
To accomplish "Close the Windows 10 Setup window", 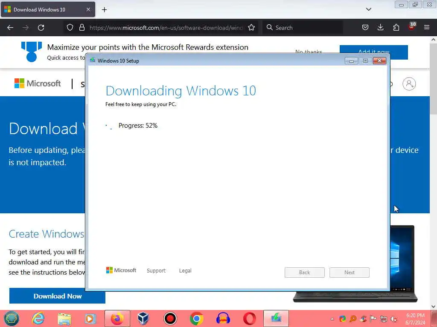I will click(x=379, y=61).
